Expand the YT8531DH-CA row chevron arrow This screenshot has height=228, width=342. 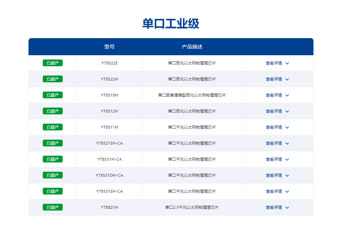(287, 175)
